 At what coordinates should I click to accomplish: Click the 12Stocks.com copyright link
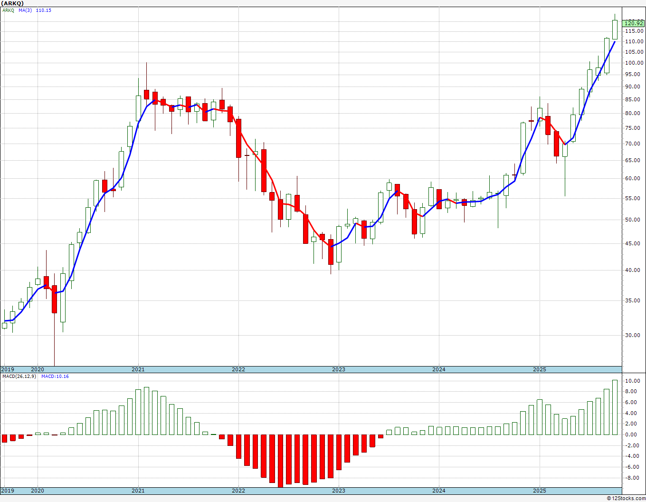tap(627, 498)
